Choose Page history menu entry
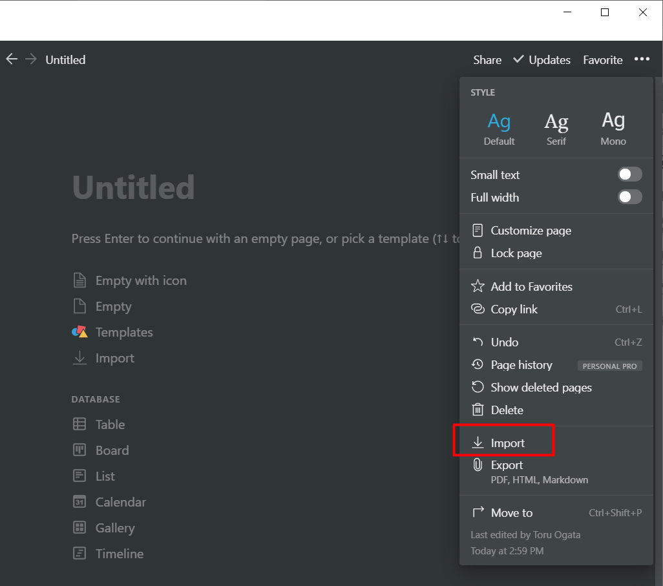This screenshot has width=663, height=586. click(x=556, y=364)
